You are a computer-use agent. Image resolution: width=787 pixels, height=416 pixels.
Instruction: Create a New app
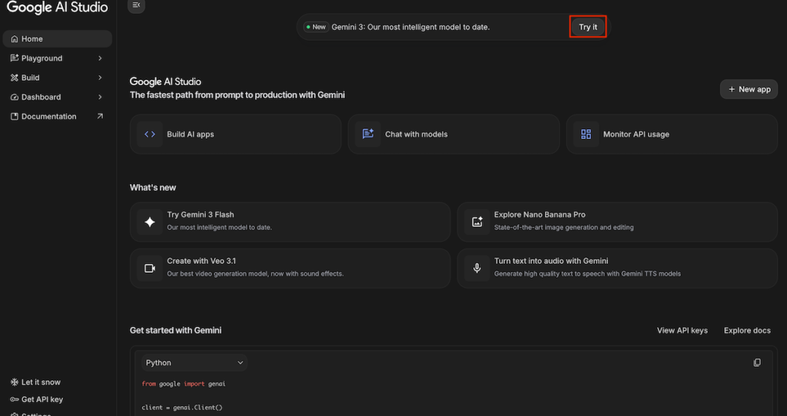pyautogui.click(x=749, y=89)
